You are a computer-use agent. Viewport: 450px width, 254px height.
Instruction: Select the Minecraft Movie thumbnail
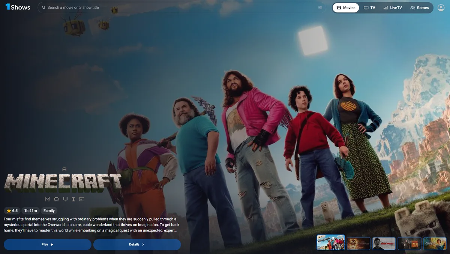point(331,242)
